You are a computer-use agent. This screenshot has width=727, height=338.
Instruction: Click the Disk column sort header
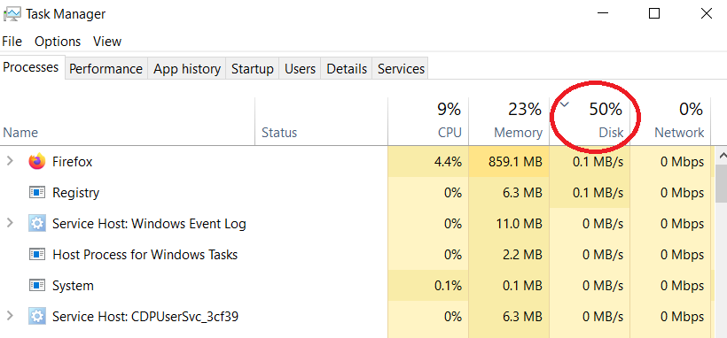(590, 121)
